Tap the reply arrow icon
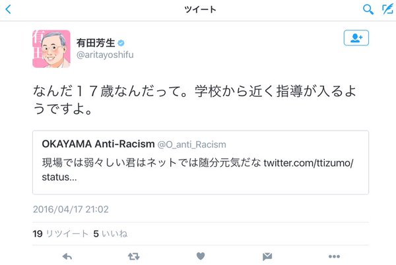Screen dimensions: 396x265 (67, 256)
